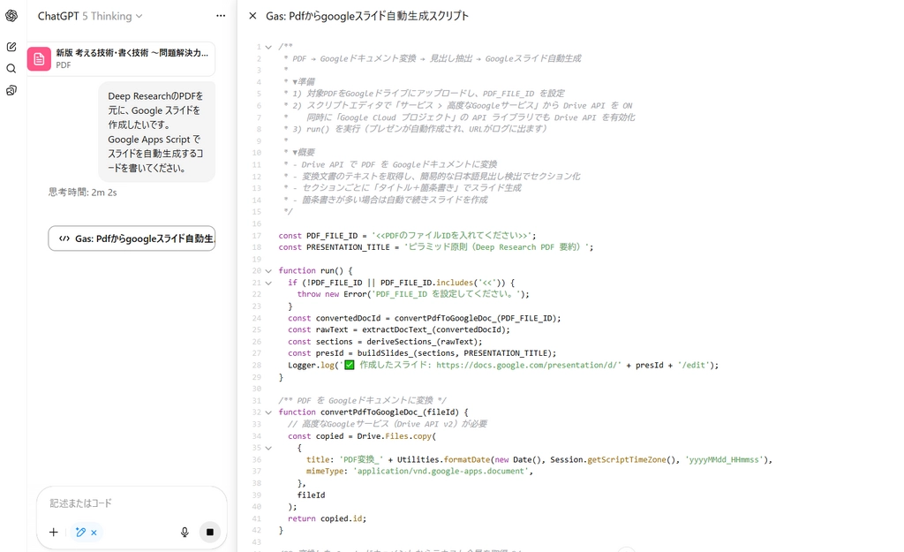
Task: Open the attached PDF file icon
Action: click(x=39, y=59)
